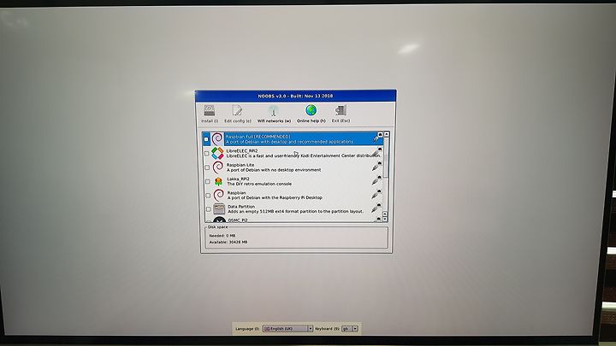The width and height of the screenshot is (616, 346).
Task: Click install-source icon on Raspbian Lite row
Action: point(376,166)
